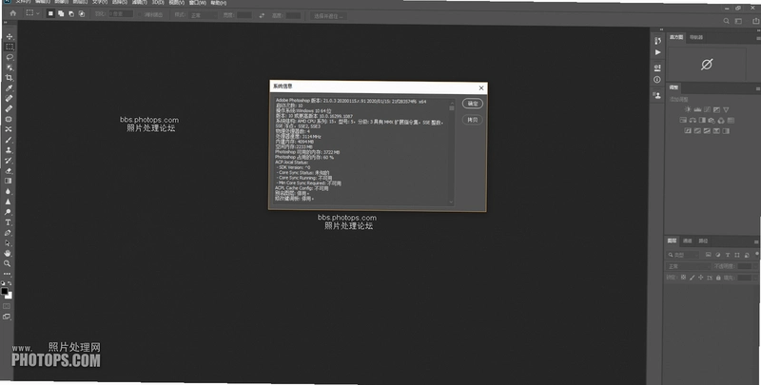Select the Hand tool
This screenshot has width=761, height=385.
point(8,253)
